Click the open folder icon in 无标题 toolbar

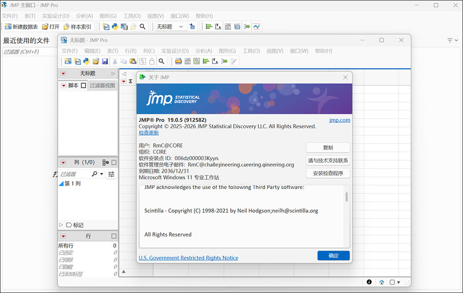[96, 61]
